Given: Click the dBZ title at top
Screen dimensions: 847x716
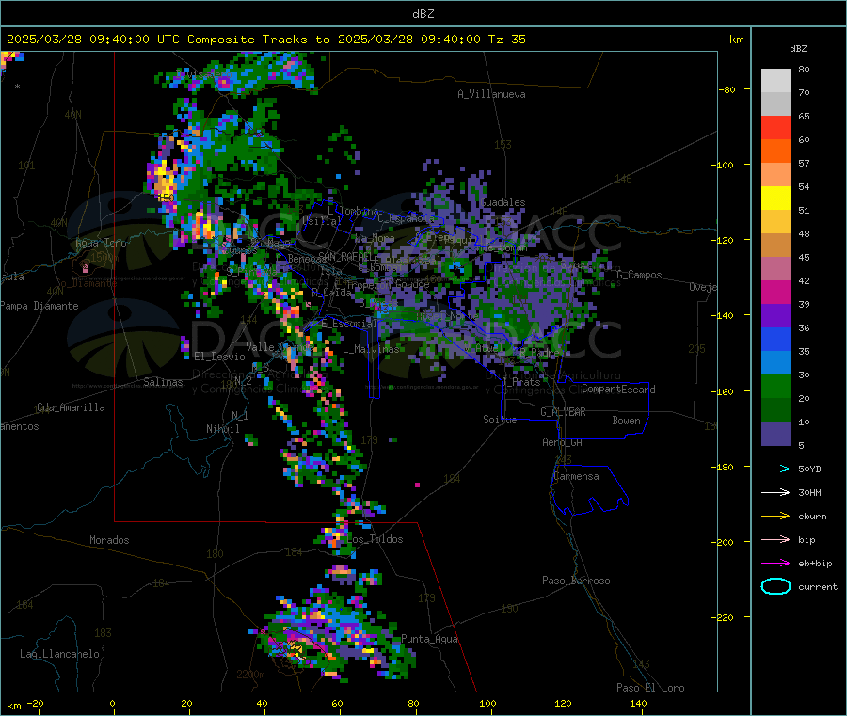Looking at the screenshot, I should (x=423, y=14).
